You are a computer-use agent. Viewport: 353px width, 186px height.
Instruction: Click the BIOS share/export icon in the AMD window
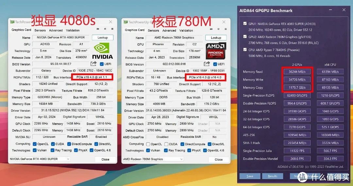click(x=207, y=64)
